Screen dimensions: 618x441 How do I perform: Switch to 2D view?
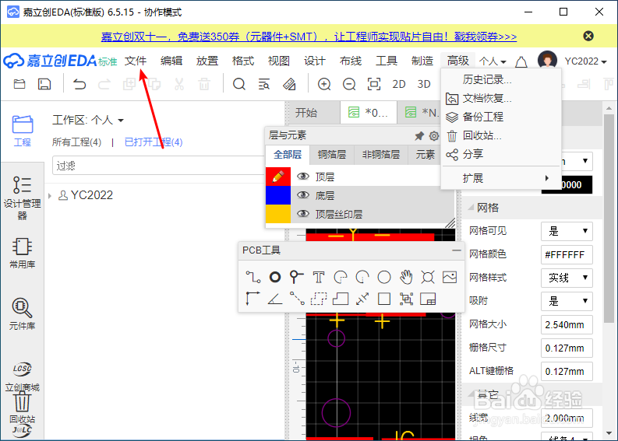click(399, 84)
